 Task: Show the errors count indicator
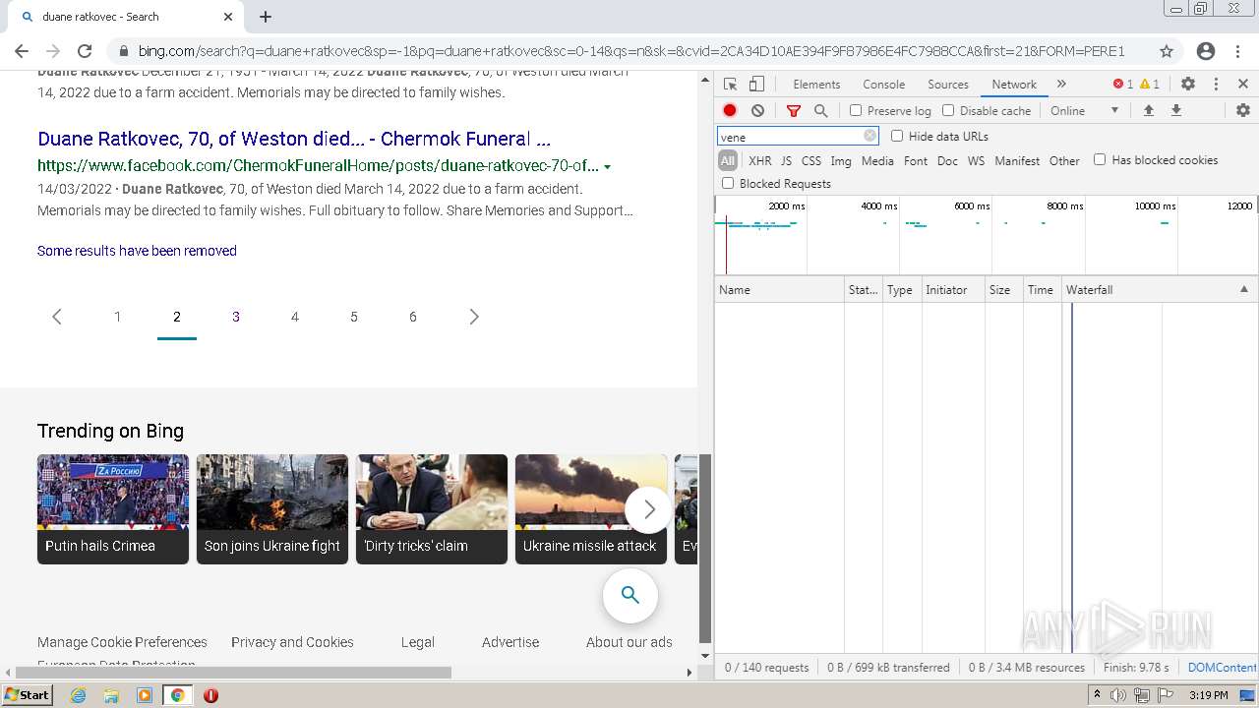click(1123, 85)
